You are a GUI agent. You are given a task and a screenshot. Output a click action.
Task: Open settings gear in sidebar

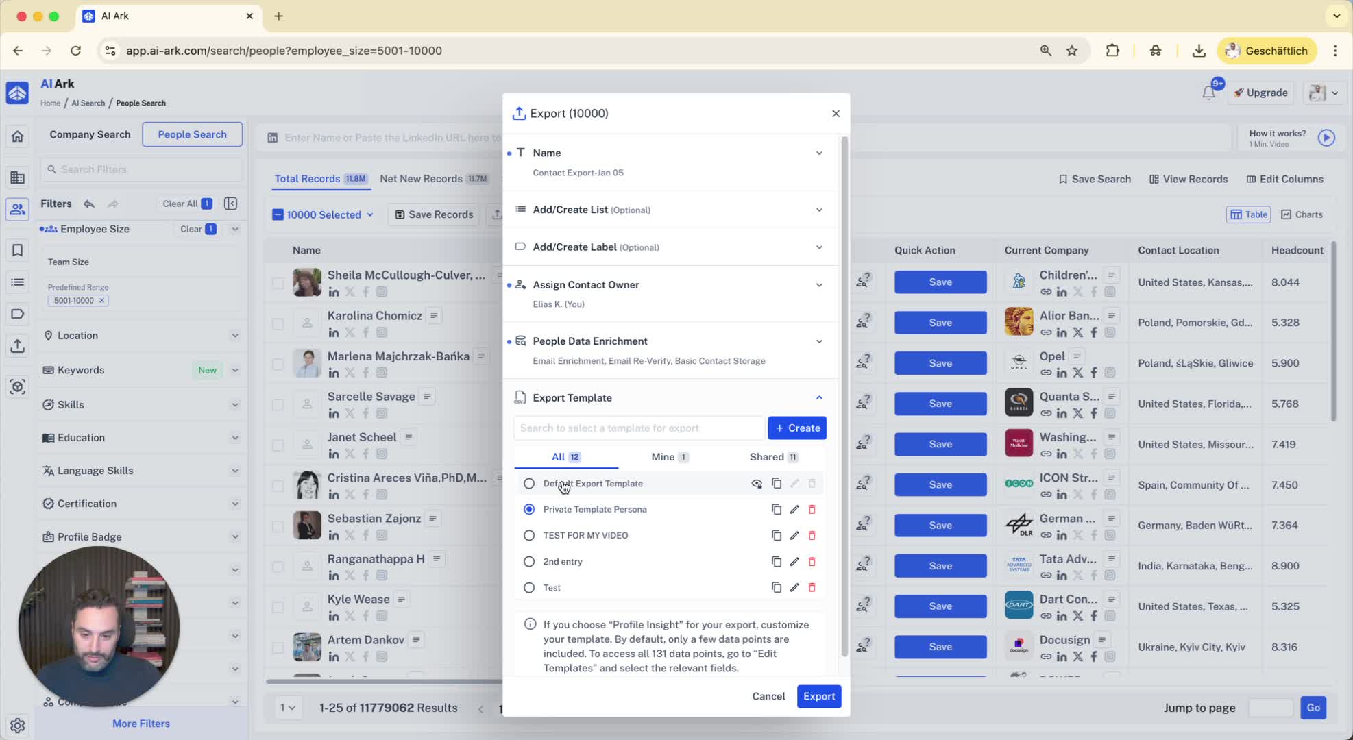18,725
